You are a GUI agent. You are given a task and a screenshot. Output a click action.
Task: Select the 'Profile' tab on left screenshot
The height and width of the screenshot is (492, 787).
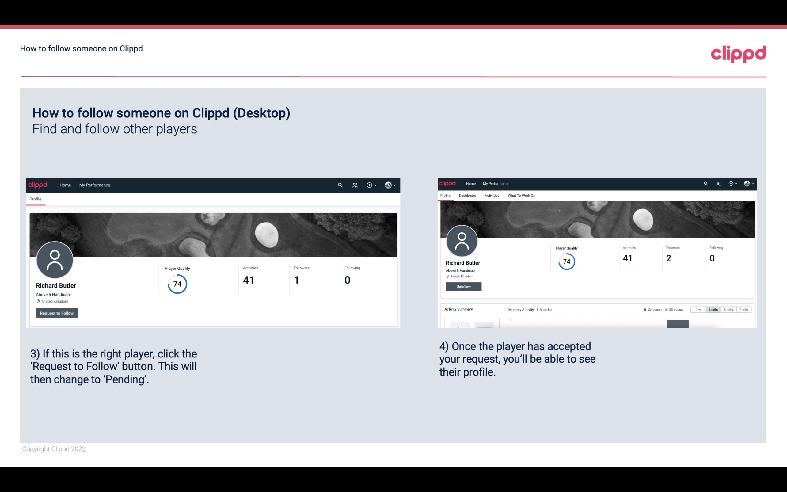pos(35,199)
